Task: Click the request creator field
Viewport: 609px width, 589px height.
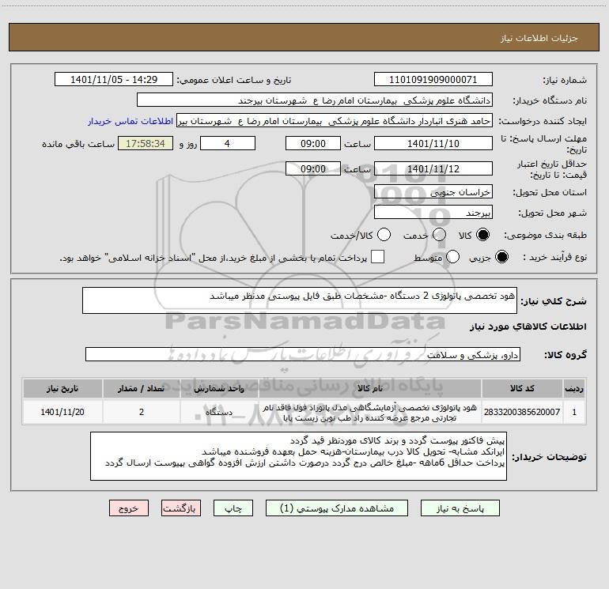Action: click(x=335, y=121)
